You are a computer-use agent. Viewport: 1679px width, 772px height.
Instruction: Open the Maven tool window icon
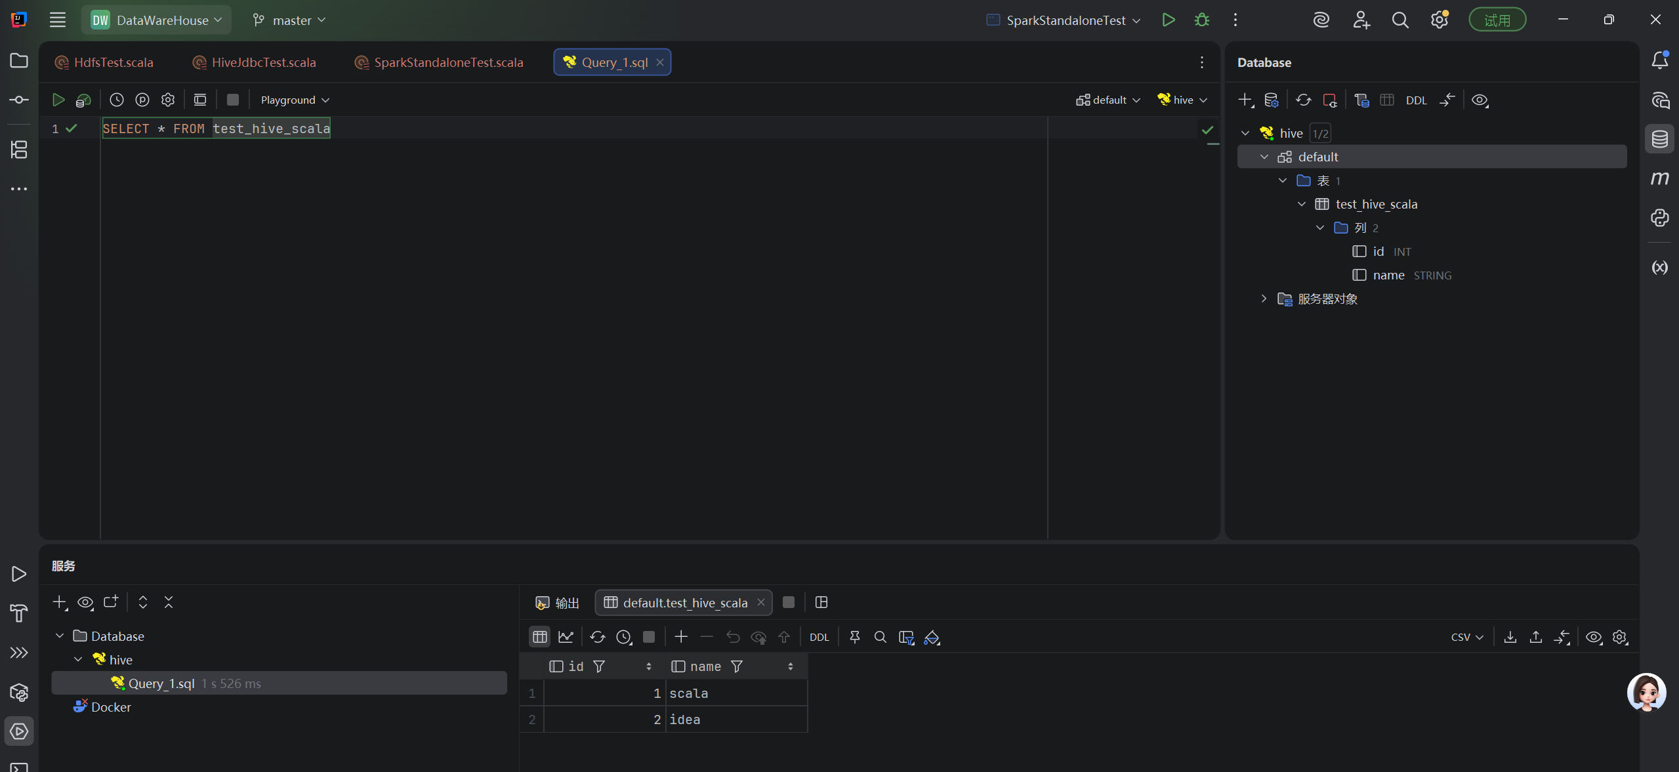point(1659,178)
